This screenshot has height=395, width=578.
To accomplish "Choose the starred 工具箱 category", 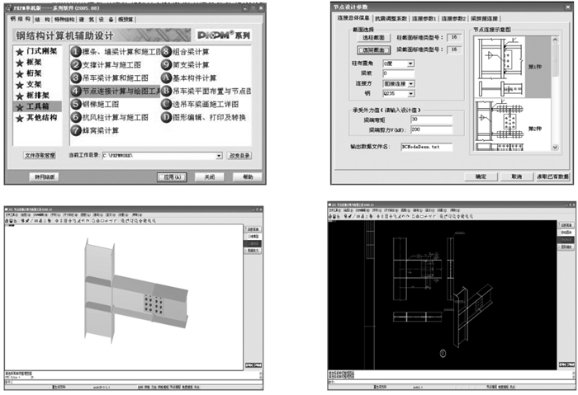I will (37, 107).
